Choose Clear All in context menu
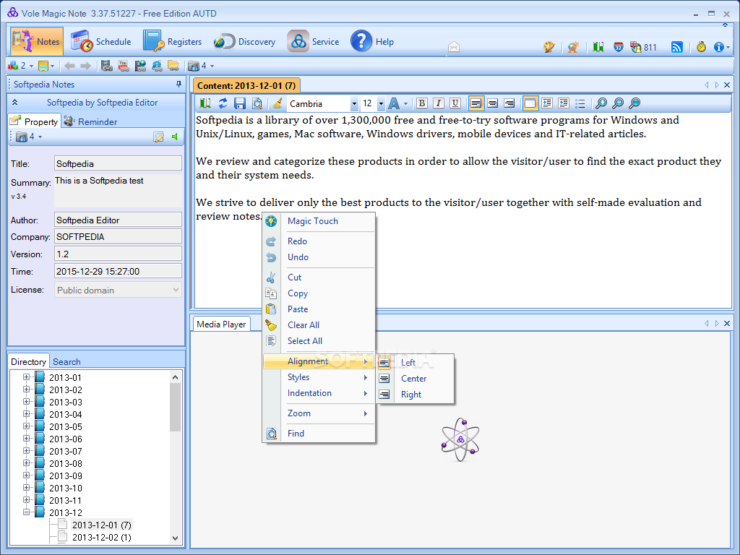 point(319,325)
